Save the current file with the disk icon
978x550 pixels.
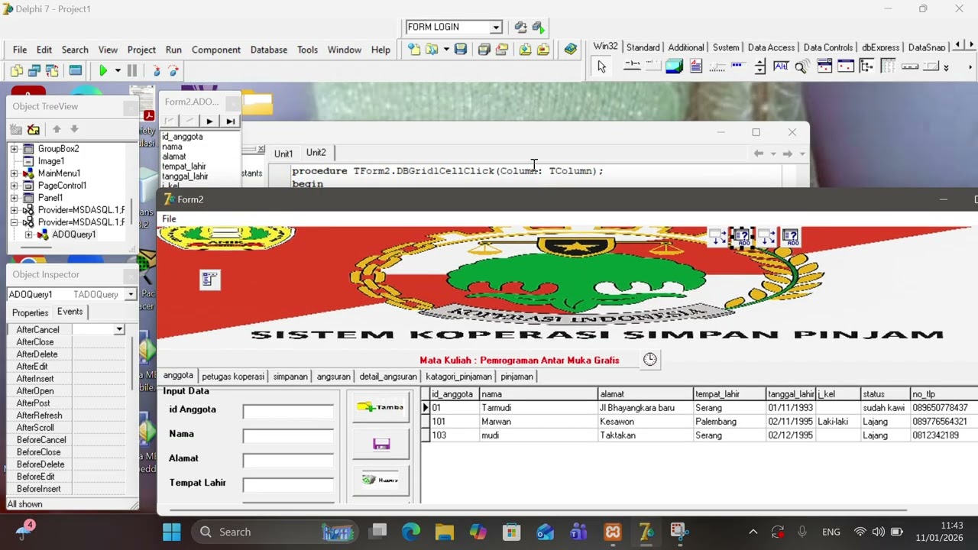point(460,50)
